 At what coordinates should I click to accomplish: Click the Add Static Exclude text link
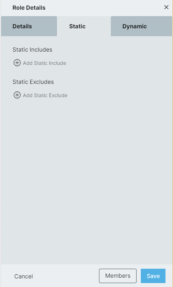[x=45, y=95]
